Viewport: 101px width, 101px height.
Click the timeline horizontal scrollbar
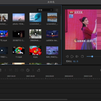[34, 100]
